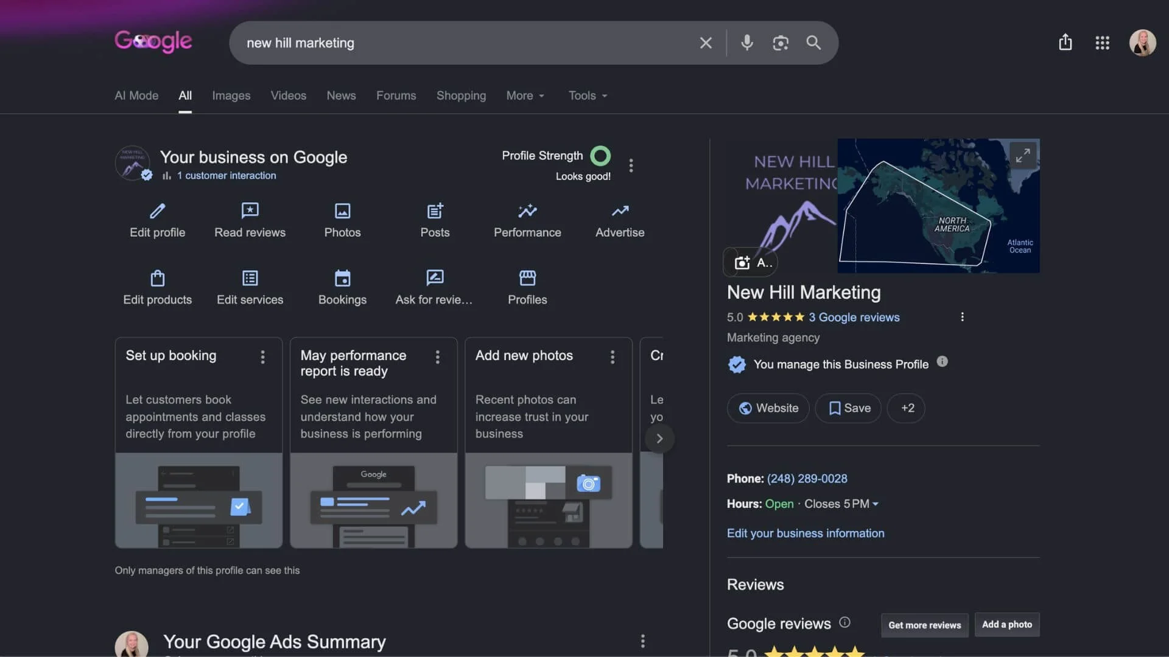
Task: Open 3 Google reviews link
Action: (x=854, y=317)
